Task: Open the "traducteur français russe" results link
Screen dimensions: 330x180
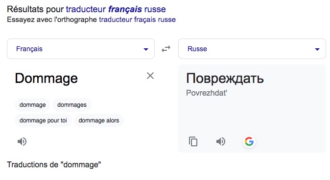Action: [x=116, y=9]
